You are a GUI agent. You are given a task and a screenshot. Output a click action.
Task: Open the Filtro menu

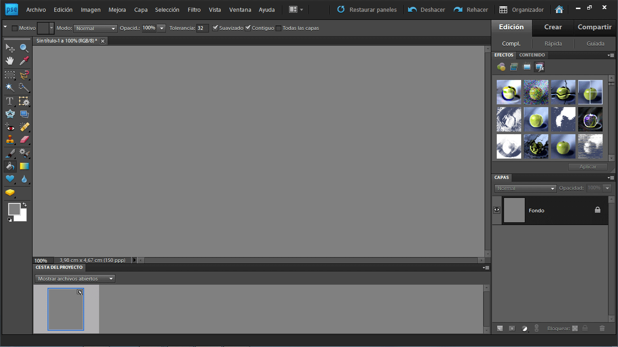194,9
